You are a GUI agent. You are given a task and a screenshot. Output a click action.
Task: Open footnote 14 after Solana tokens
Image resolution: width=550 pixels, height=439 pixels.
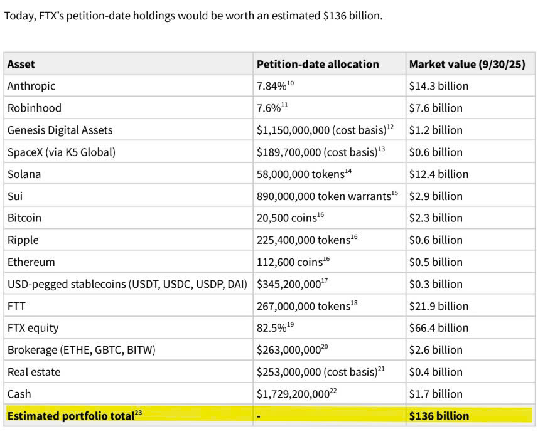[348, 171]
